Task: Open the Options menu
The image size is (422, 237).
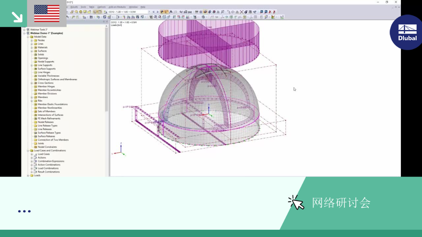Action: [x=101, y=7]
